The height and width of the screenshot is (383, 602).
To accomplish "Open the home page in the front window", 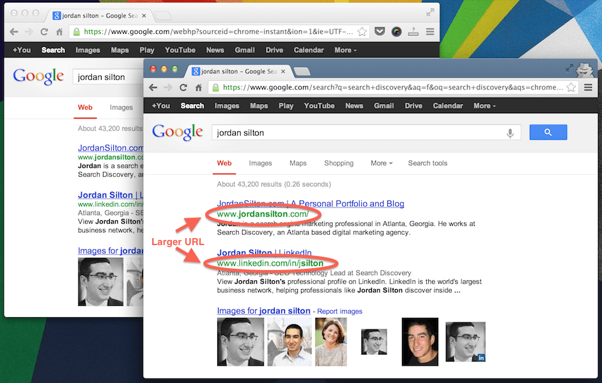I will point(199,87).
